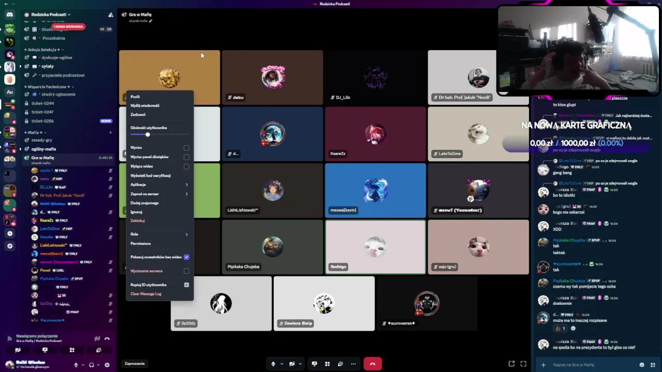Open emoji picker in chat input
This screenshot has width=662, height=372.
click(642, 365)
